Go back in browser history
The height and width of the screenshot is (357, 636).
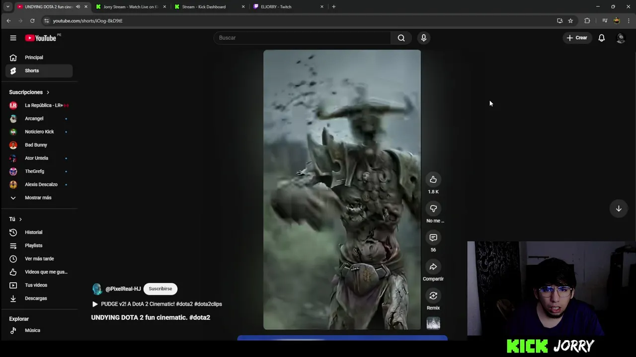point(8,21)
